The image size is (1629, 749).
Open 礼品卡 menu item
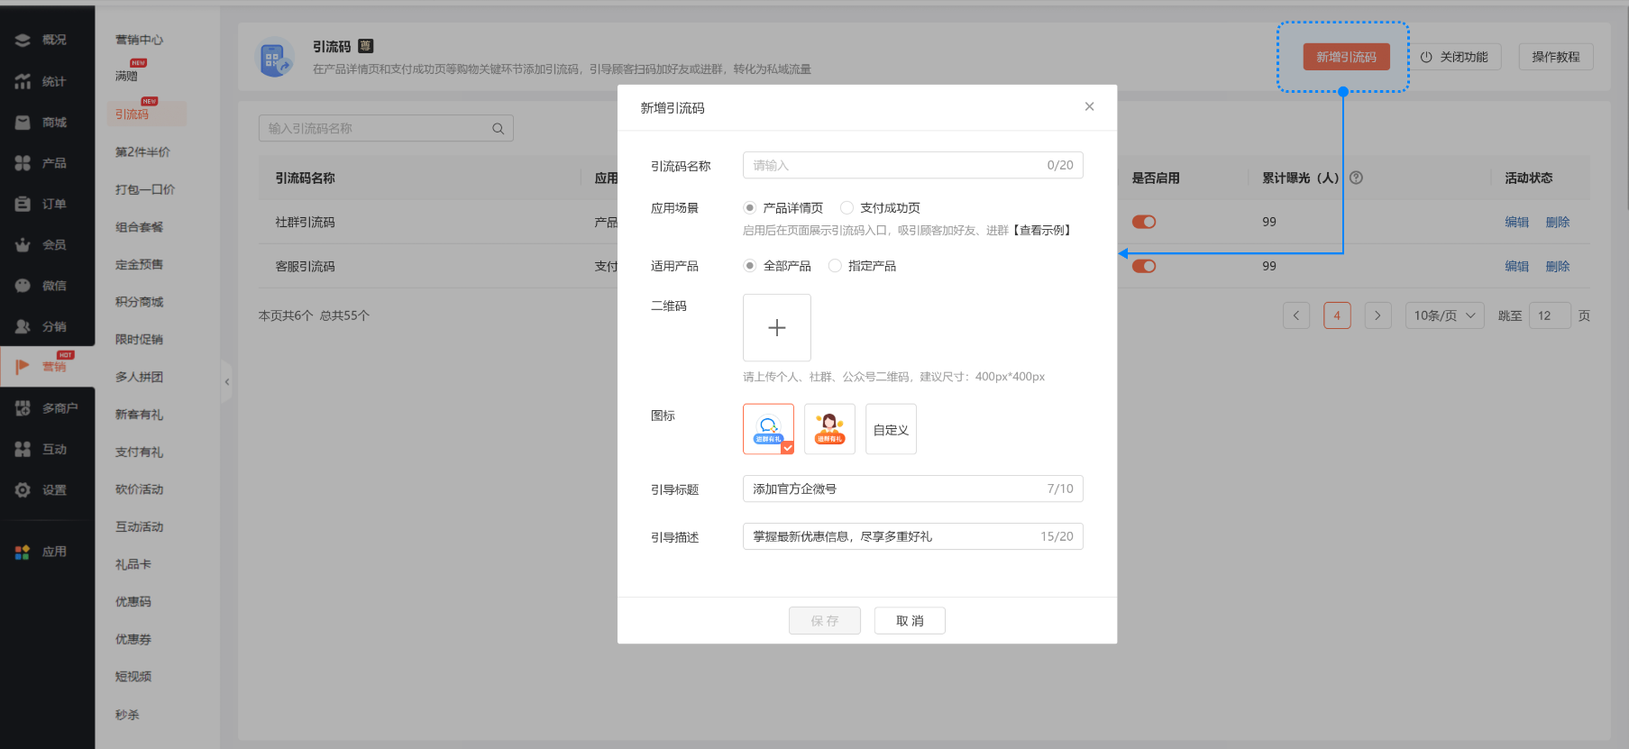(x=133, y=564)
